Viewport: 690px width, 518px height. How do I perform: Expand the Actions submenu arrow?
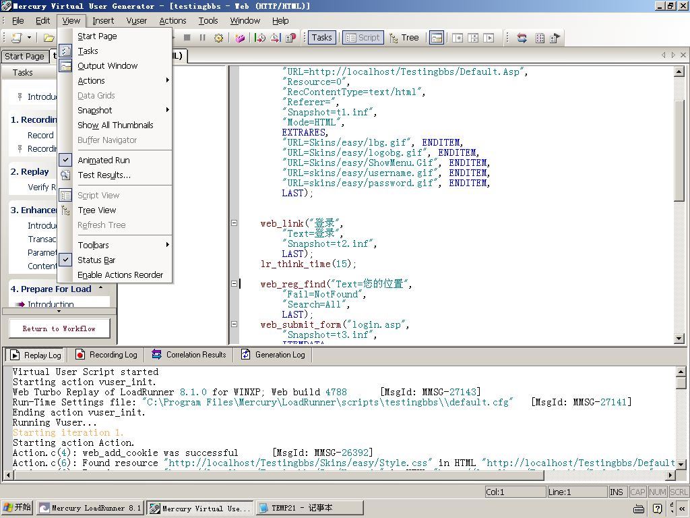[x=168, y=80]
